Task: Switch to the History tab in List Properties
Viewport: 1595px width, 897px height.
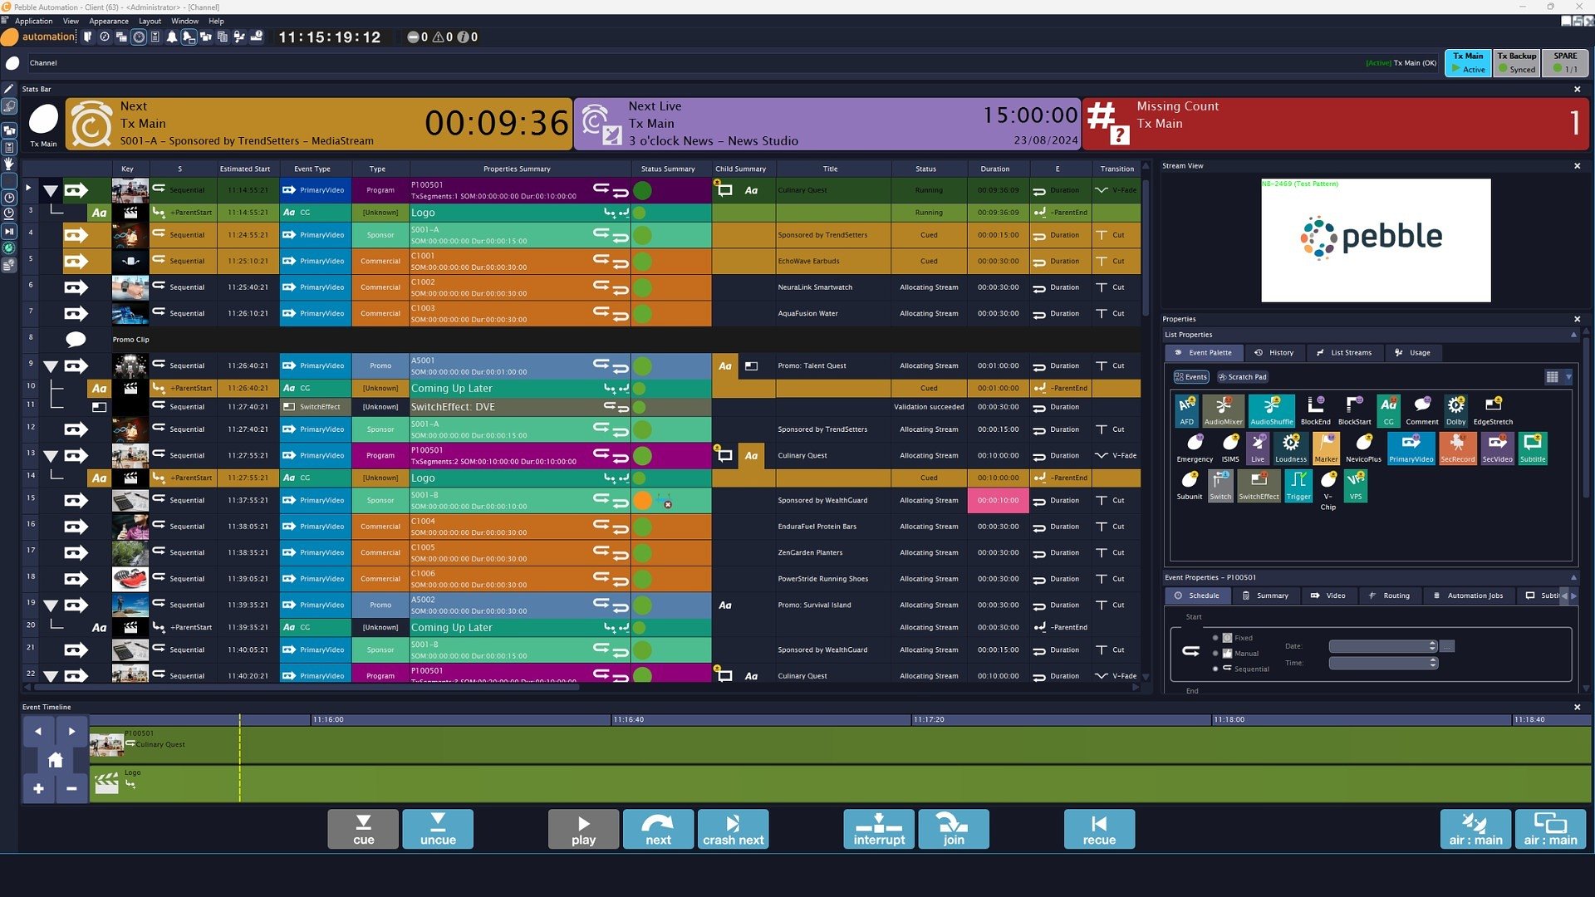Action: pos(1275,352)
